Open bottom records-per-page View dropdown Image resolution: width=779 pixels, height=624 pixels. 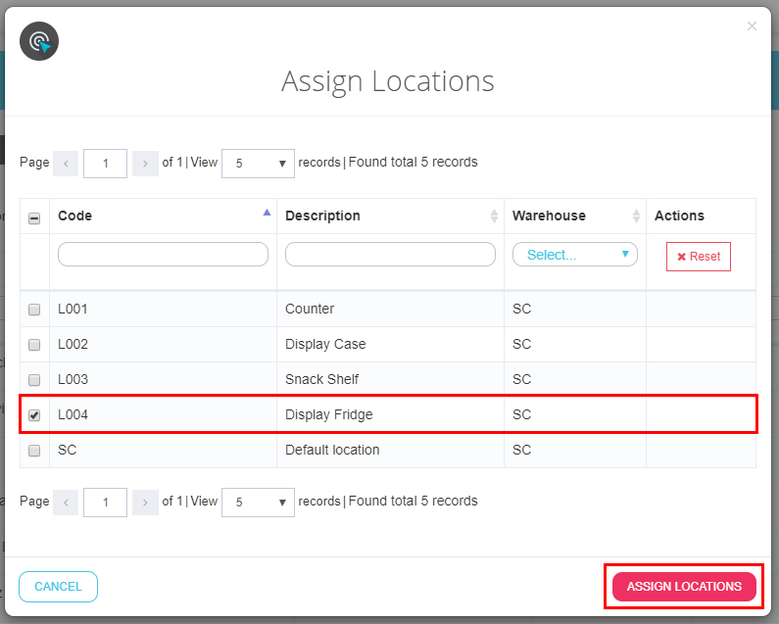click(x=258, y=502)
